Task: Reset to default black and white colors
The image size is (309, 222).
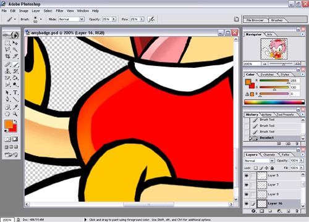Action: coord(6,131)
